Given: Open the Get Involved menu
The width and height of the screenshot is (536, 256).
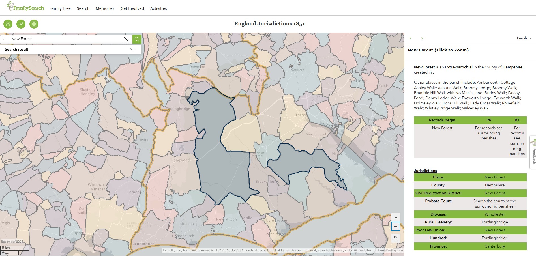Looking at the screenshot, I should point(132,8).
